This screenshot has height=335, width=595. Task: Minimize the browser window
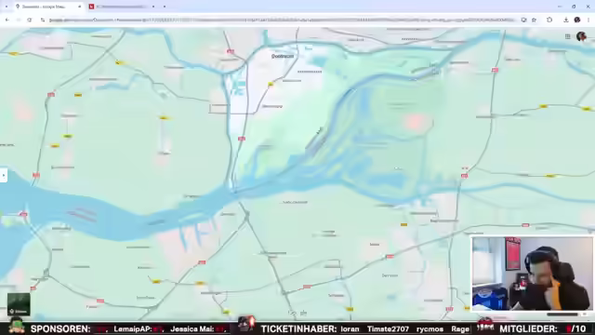560,7
